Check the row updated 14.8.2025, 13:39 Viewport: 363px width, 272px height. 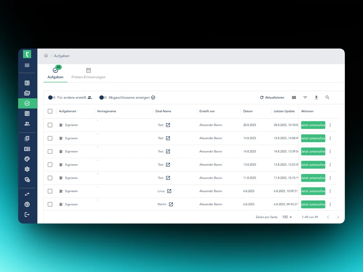(50, 152)
